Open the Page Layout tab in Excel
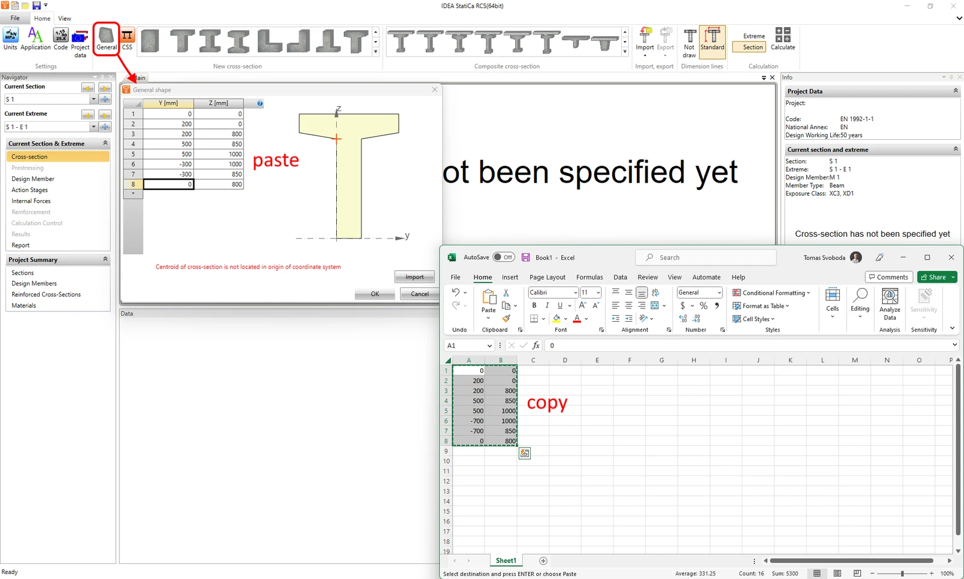This screenshot has width=964, height=579. coord(547,277)
